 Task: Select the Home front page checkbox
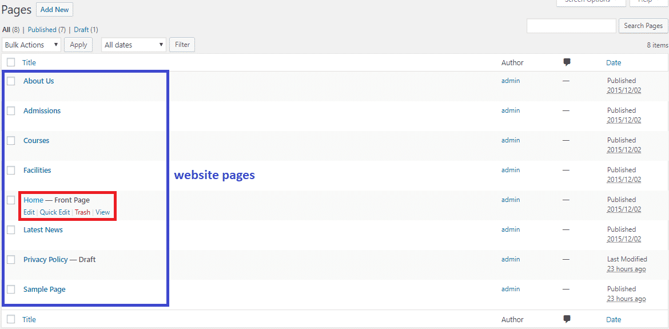[x=11, y=200]
